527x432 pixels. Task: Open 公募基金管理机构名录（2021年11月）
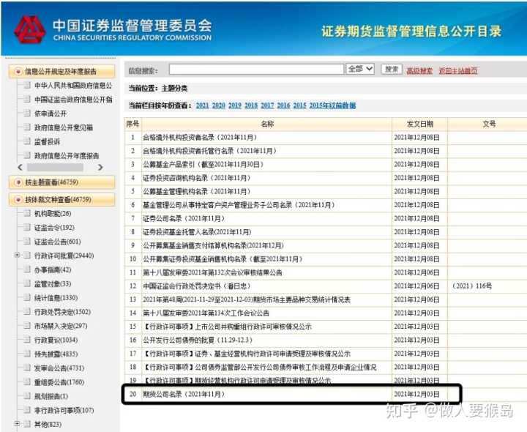[x=197, y=192]
